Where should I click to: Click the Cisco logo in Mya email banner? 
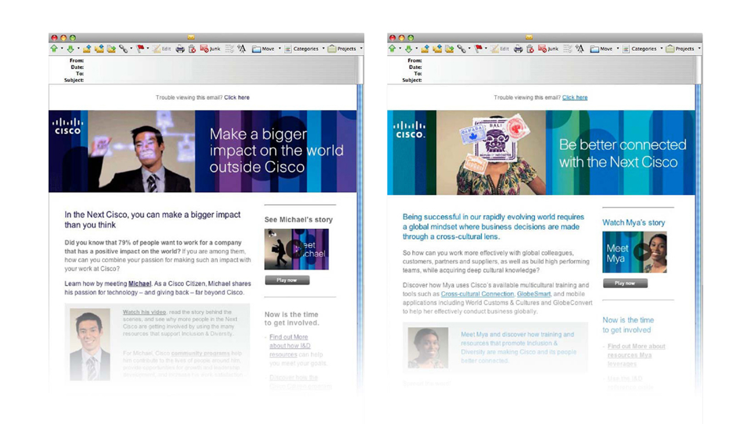(x=410, y=130)
